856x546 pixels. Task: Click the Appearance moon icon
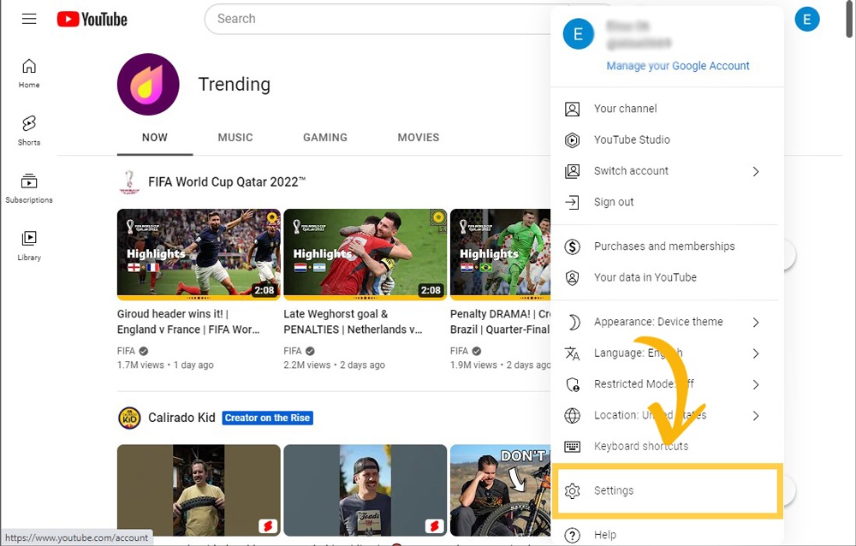[x=574, y=322]
